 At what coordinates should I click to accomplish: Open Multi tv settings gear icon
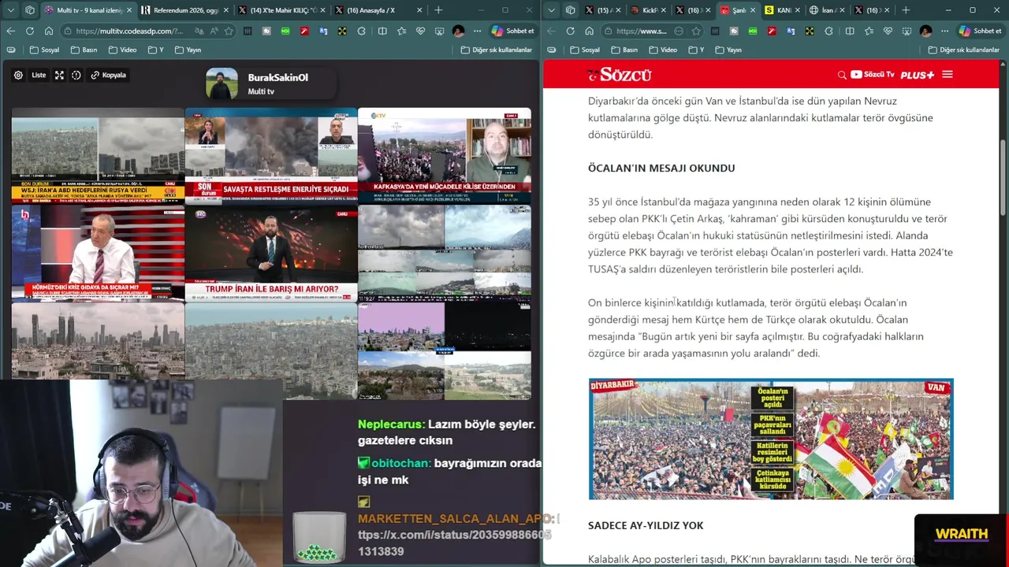pyautogui.click(x=18, y=75)
